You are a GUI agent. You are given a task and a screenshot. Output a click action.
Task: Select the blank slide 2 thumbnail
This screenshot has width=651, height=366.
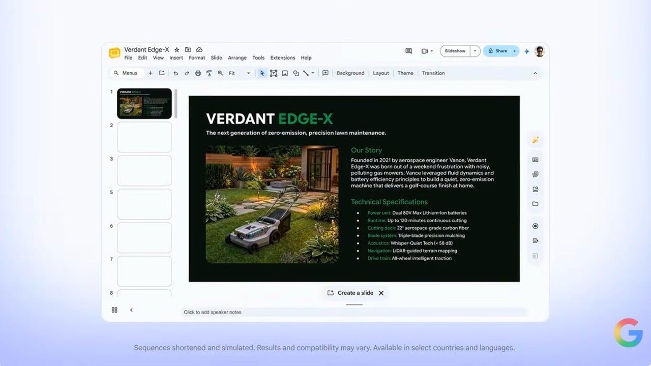pos(144,137)
